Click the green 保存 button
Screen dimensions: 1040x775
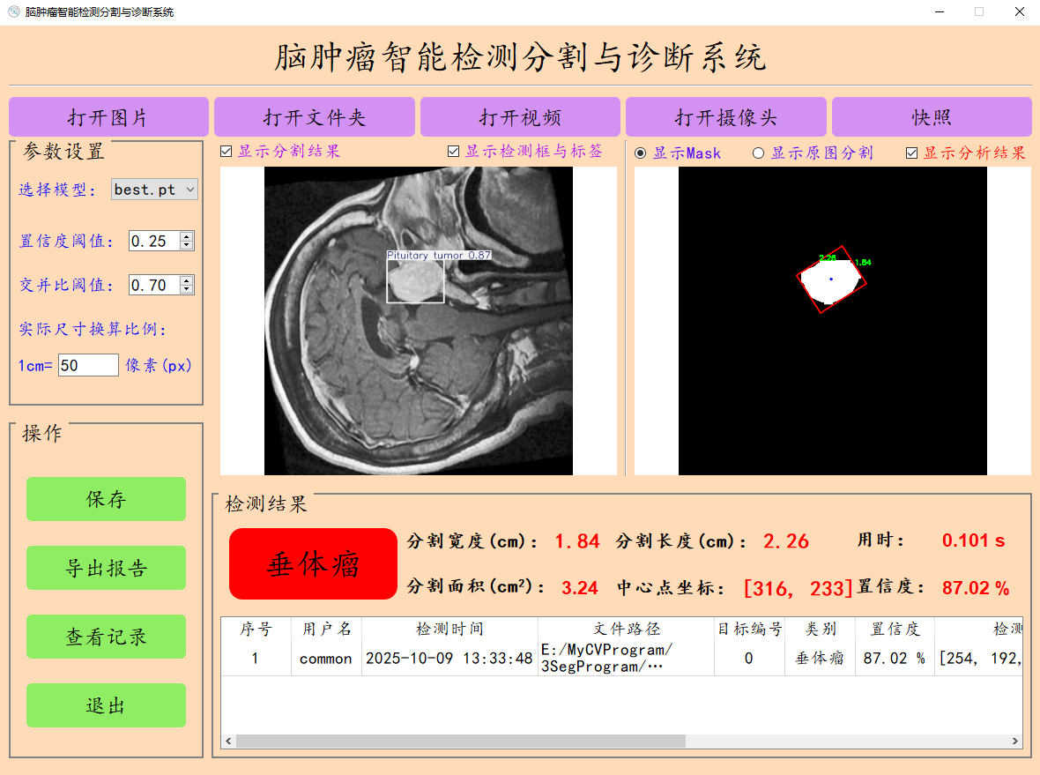click(106, 499)
